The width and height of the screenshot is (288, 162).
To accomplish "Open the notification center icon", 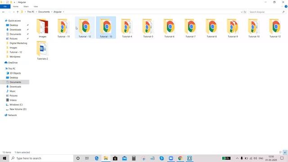I will tap(282, 158).
